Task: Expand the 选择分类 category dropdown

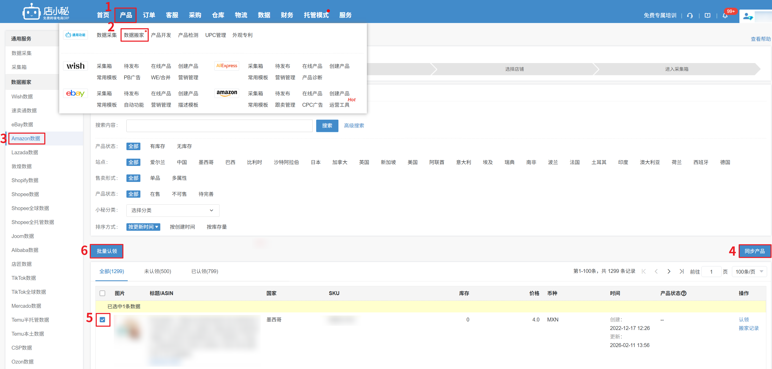Action: coord(173,210)
